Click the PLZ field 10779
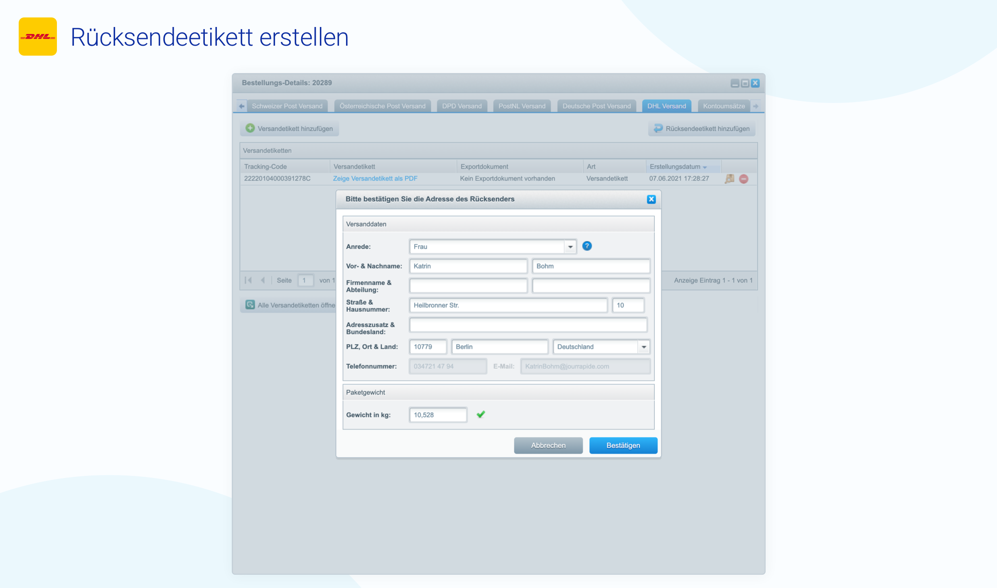The image size is (997, 588). (428, 347)
